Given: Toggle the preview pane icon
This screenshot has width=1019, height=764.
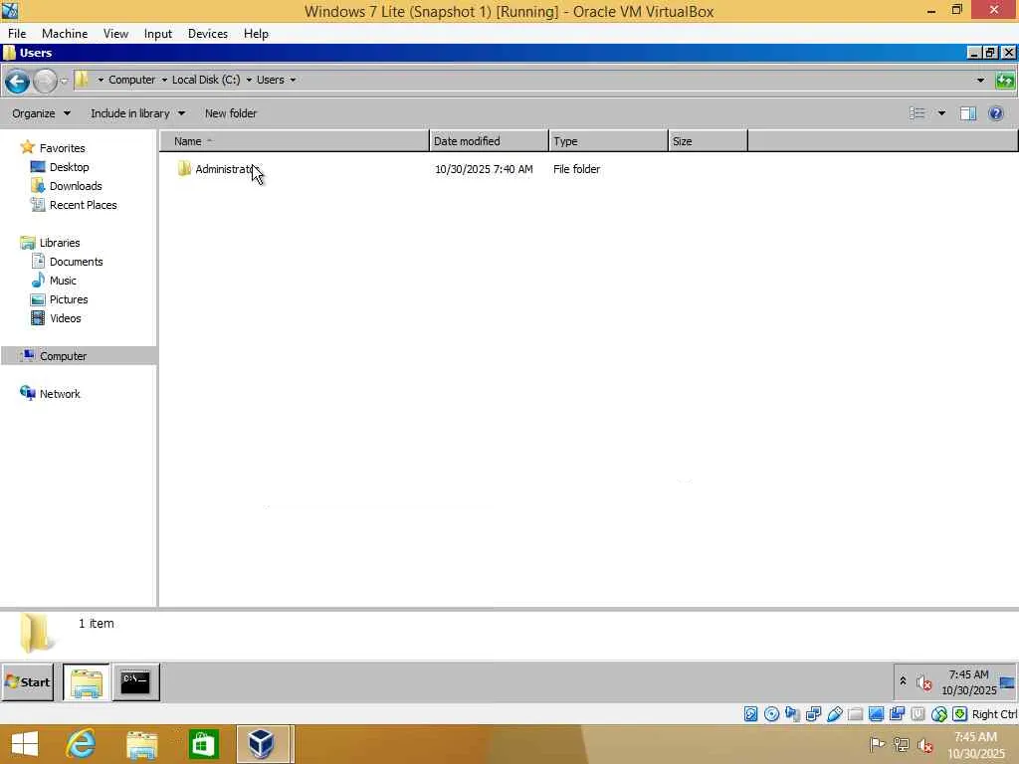Looking at the screenshot, I should coord(968,113).
